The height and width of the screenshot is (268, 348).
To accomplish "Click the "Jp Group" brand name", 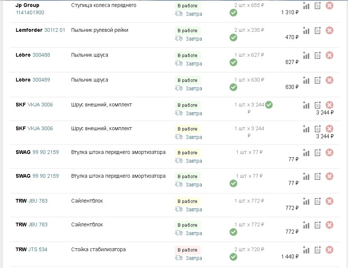I will 27,5.
